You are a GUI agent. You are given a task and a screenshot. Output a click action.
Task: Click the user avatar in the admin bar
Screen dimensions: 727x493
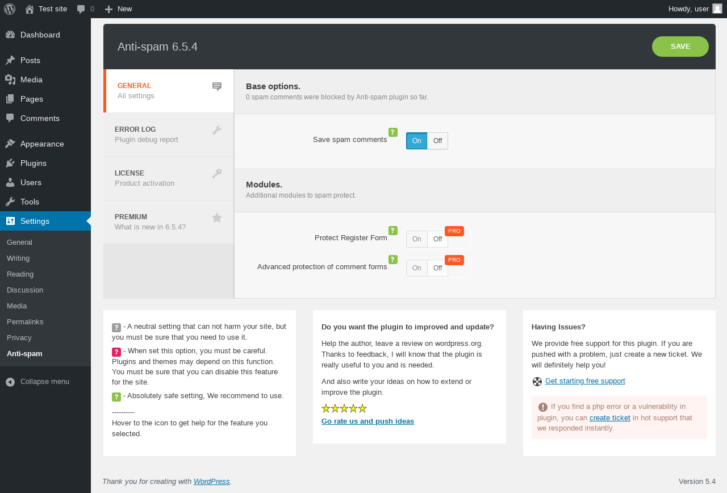(x=717, y=9)
